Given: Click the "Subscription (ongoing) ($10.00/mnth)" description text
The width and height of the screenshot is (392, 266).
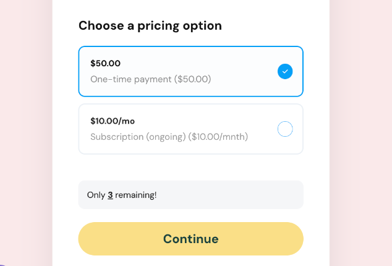Looking at the screenshot, I should [x=169, y=137].
